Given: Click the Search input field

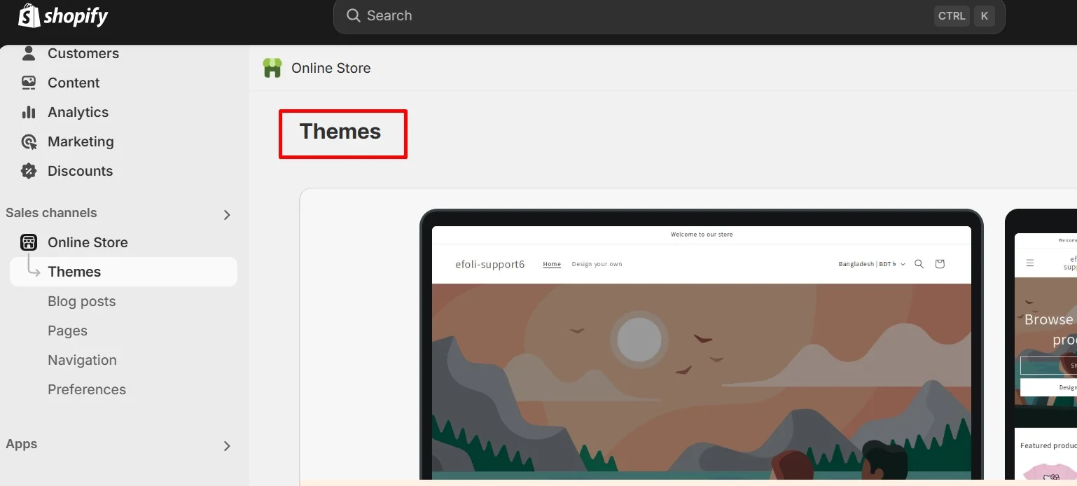Looking at the screenshot, I should 669,16.
